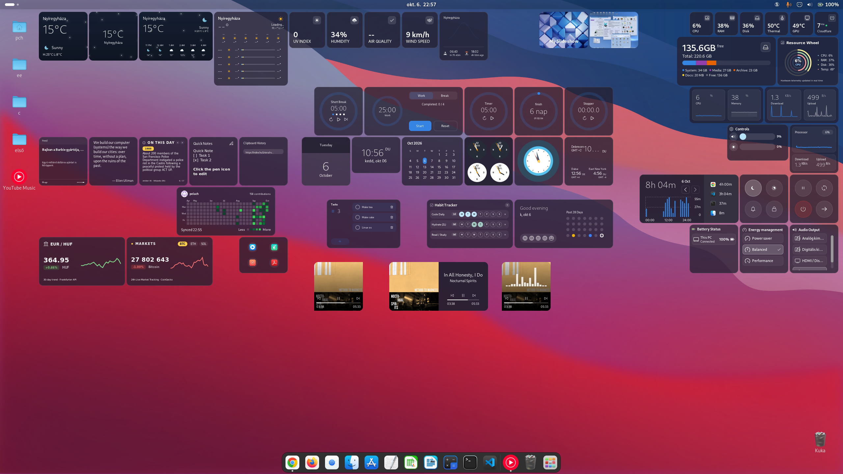This screenshot has width=843, height=474.
Task: Start the Stopper with the play icon
Action: (592, 118)
